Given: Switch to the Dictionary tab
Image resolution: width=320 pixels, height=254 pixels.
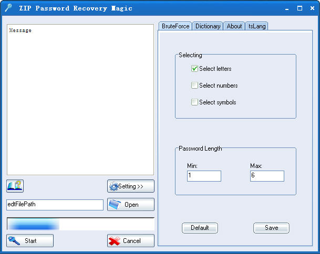Looking at the screenshot, I should 208,26.
